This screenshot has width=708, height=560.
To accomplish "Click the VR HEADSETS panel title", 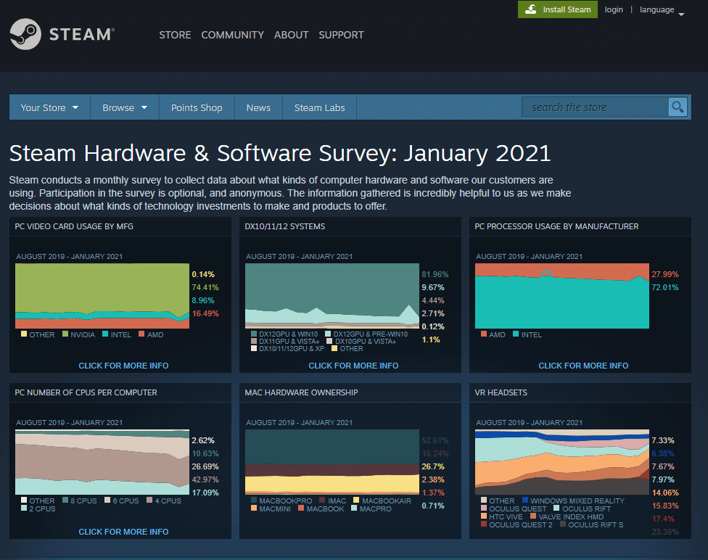I will pyautogui.click(x=501, y=392).
